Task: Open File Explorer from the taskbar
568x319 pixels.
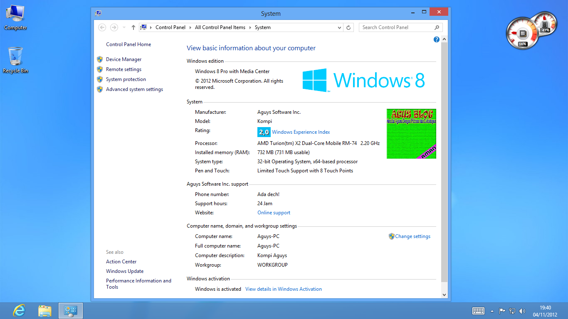Action: click(x=44, y=311)
